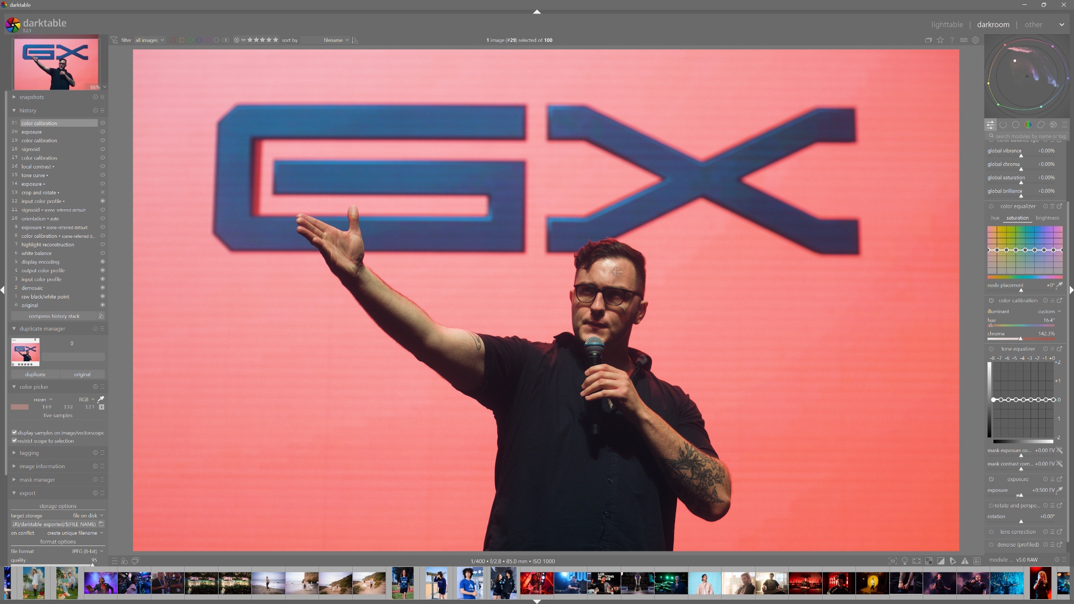Click compress history stack button
Image resolution: width=1074 pixels, height=604 pixels.
point(54,316)
